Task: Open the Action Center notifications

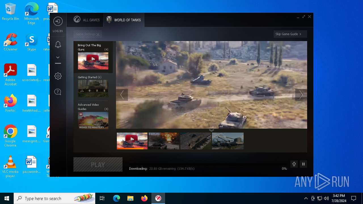Action: (x=354, y=198)
